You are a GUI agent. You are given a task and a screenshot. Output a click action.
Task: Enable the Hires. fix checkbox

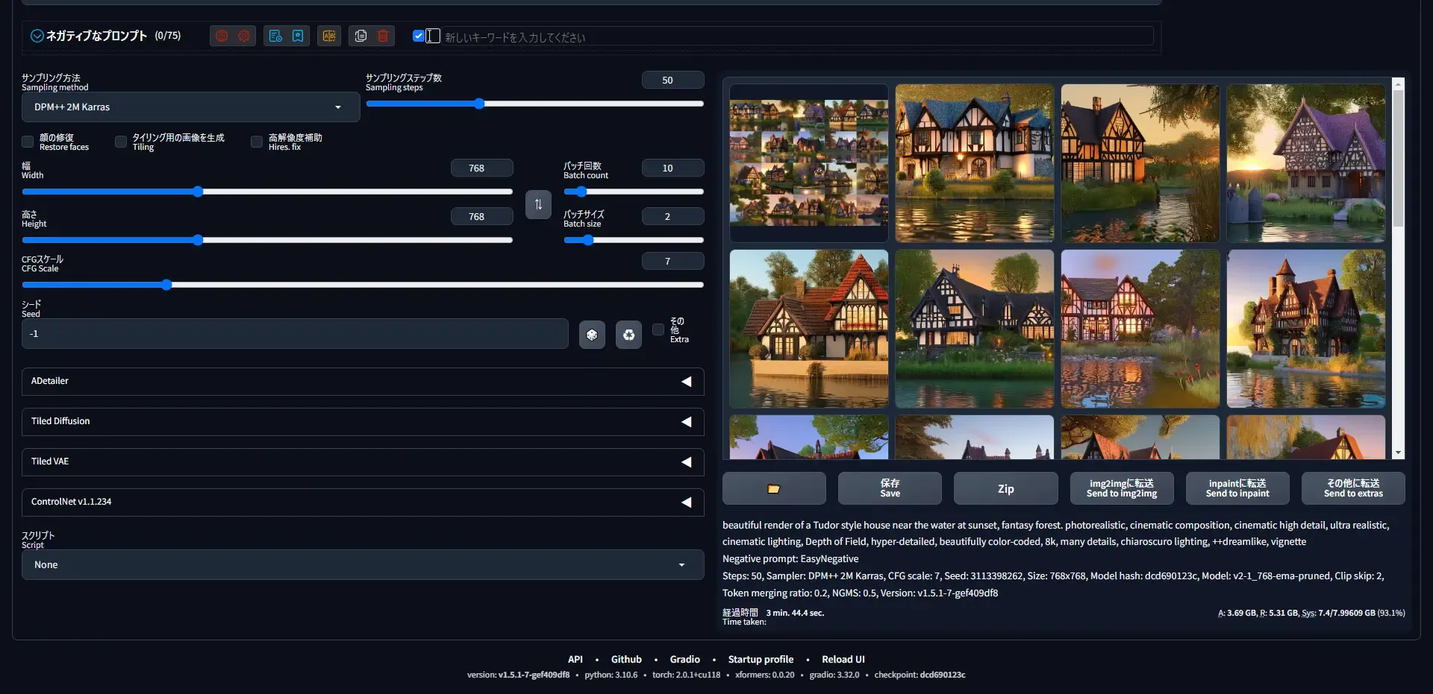[257, 142]
